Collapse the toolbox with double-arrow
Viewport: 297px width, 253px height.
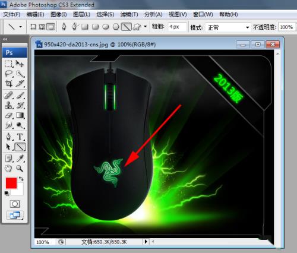click(x=5, y=39)
